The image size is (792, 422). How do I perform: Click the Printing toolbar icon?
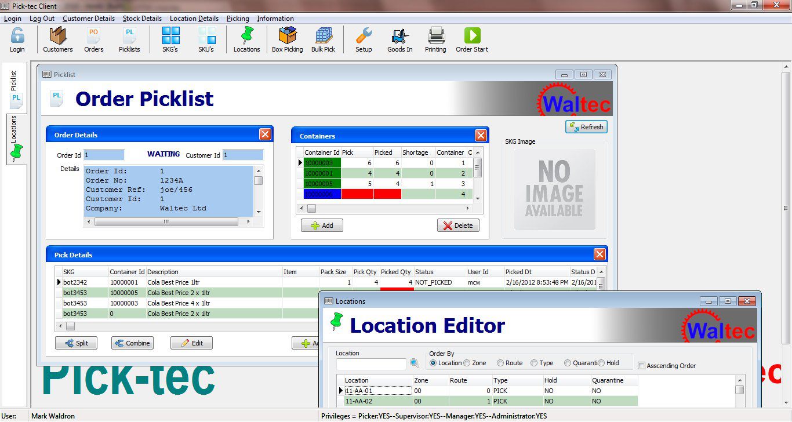435,39
